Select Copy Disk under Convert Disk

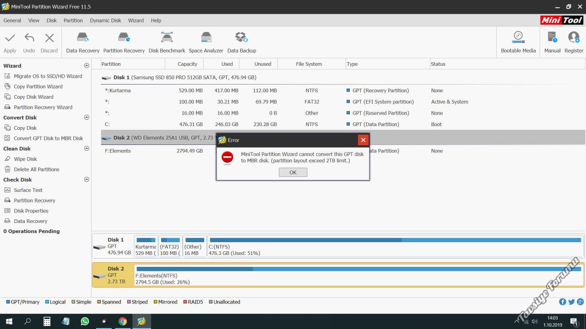tap(25, 128)
